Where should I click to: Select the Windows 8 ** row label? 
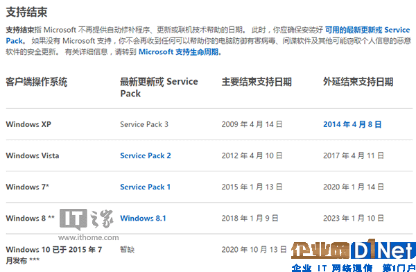(31, 219)
